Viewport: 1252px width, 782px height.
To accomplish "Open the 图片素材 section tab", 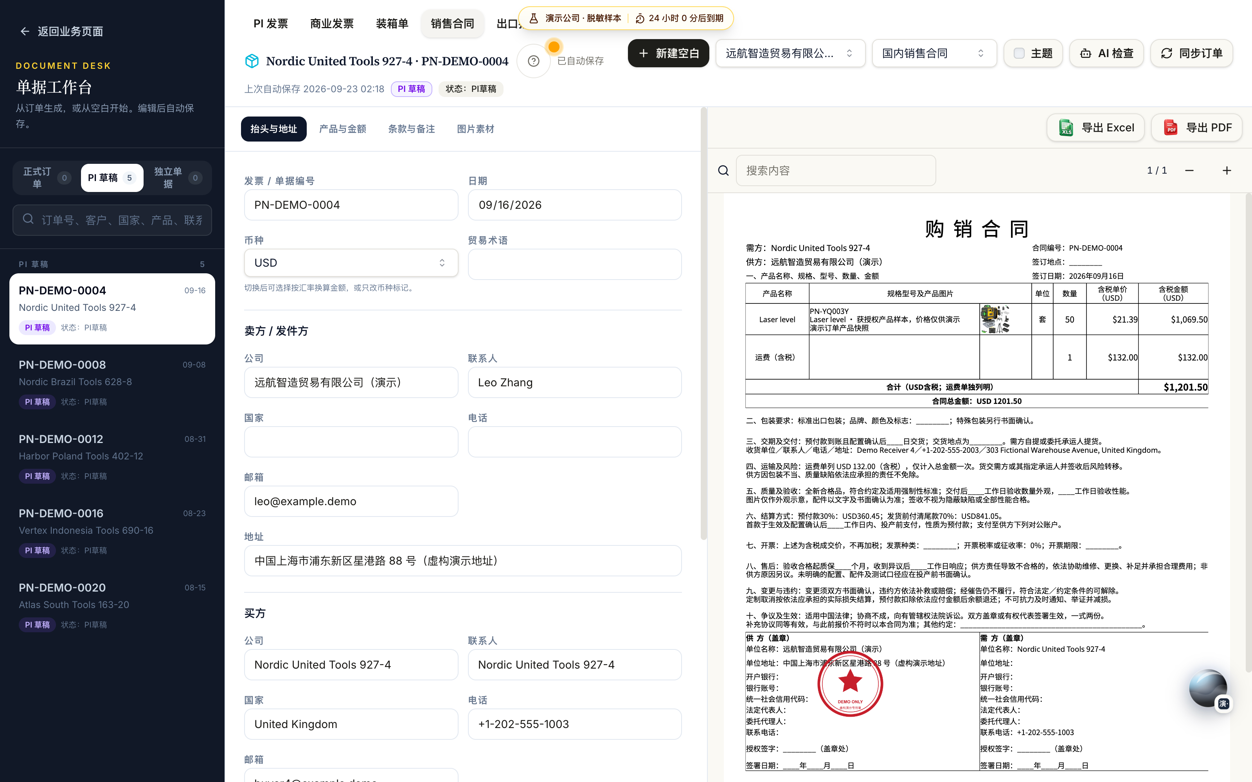I will 475,129.
